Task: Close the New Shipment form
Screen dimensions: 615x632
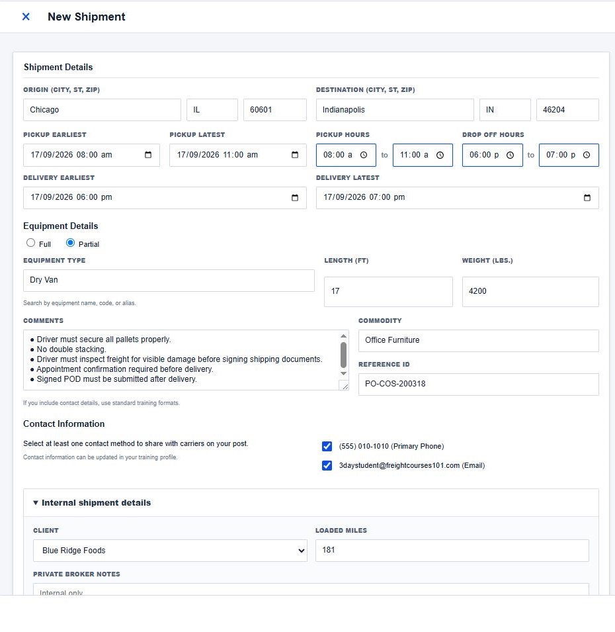Action: (x=26, y=17)
